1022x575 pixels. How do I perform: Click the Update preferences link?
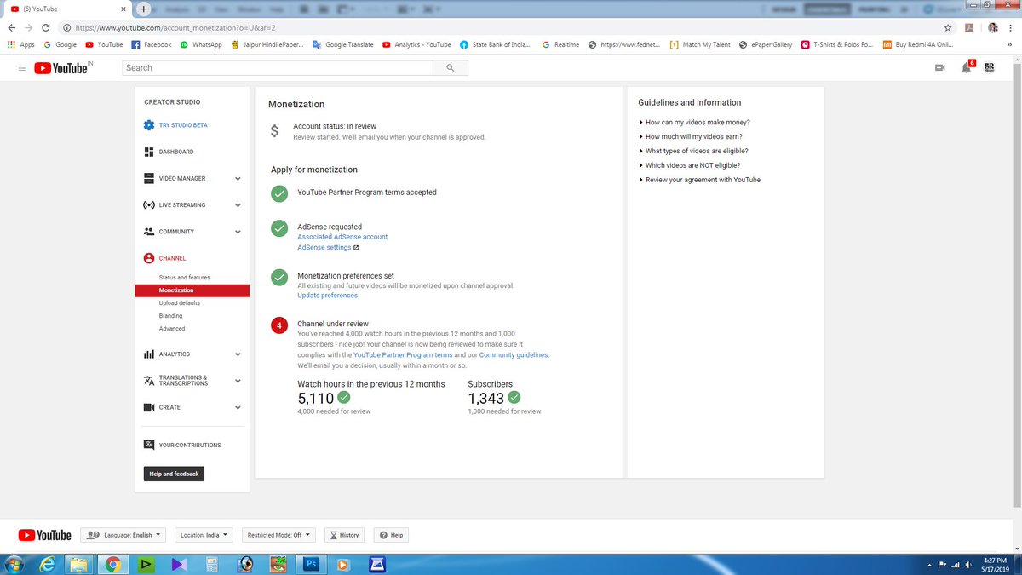pos(327,296)
